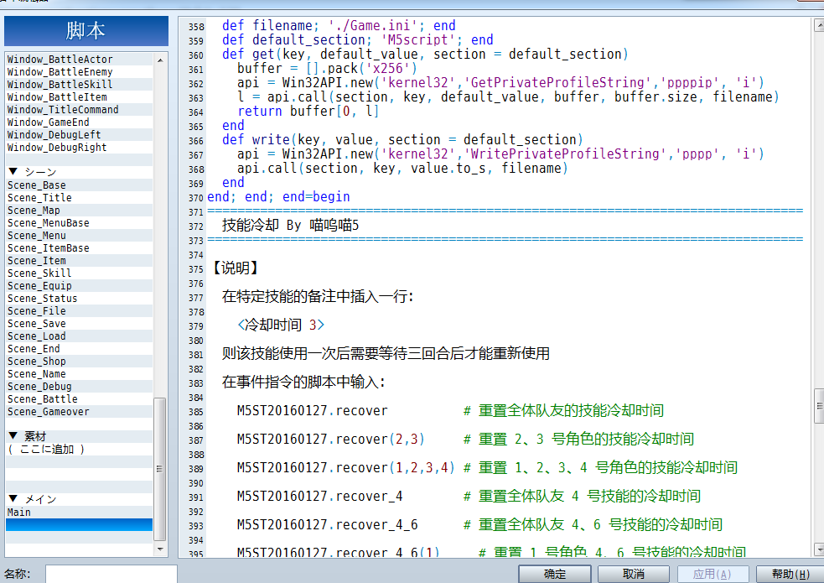The height and width of the screenshot is (583, 824).
Task: Click the script list scrollbar thumb
Action: click(160, 469)
